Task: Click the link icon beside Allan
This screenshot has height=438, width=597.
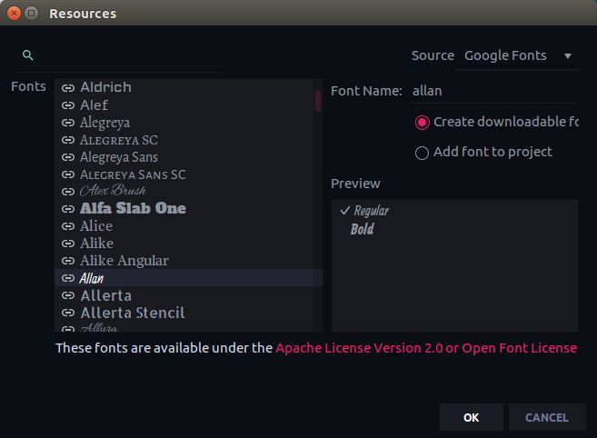Action: [x=68, y=278]
